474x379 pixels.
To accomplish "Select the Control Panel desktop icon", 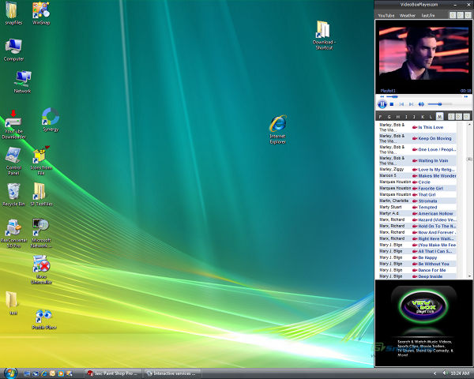I will (x=13, y=161).
